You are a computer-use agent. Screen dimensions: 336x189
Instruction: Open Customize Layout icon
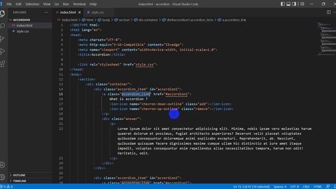click(x=302, y=4)
